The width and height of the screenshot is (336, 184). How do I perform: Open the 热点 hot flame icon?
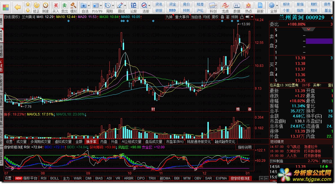[248, 5]
